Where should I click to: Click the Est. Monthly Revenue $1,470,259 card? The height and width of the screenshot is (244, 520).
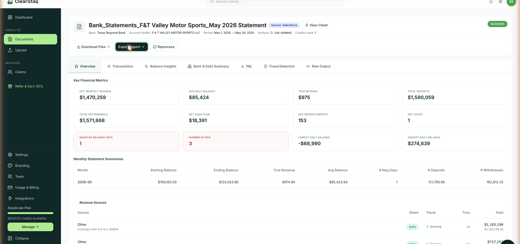[126, 95]
